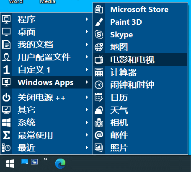Open the 我的文档 menu entry
191x172 pixels.
tap(46, 44)
